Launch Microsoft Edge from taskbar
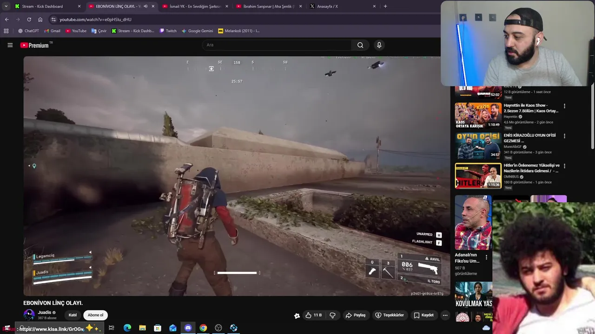The image size is (595, 334). 127,328
